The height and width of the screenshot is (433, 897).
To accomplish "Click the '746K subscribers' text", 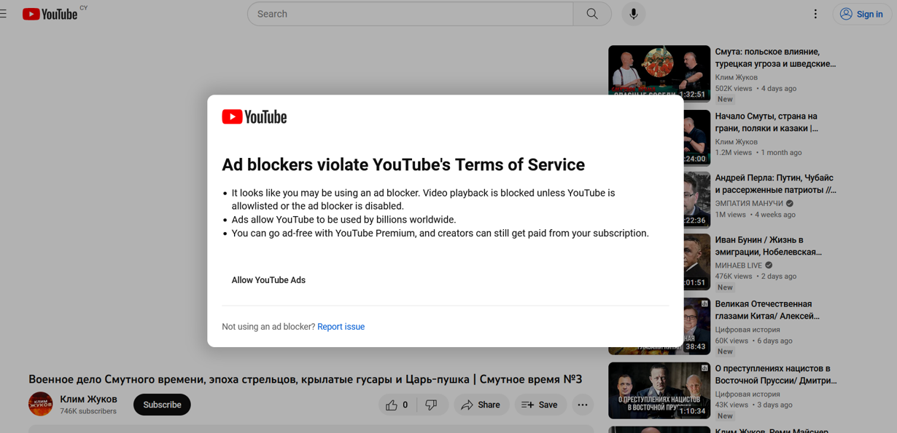I will pos(88,411).
